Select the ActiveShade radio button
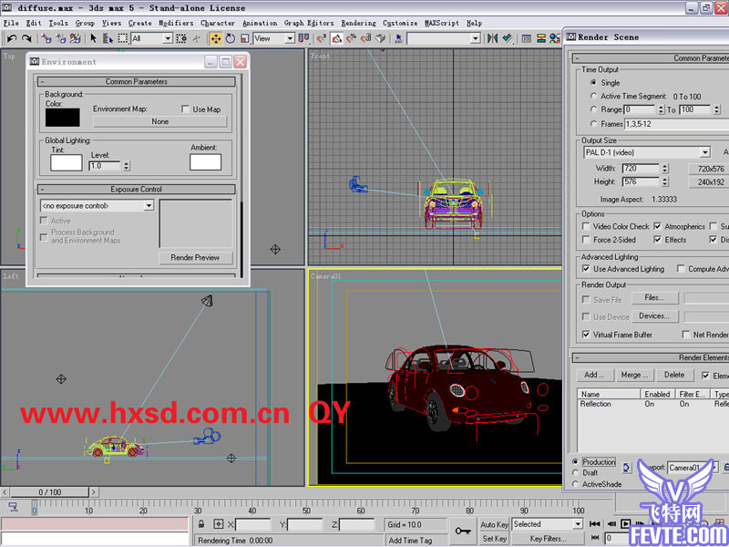Image resolution: width=729 pixels, height=547 pixels. click(576, 484)
